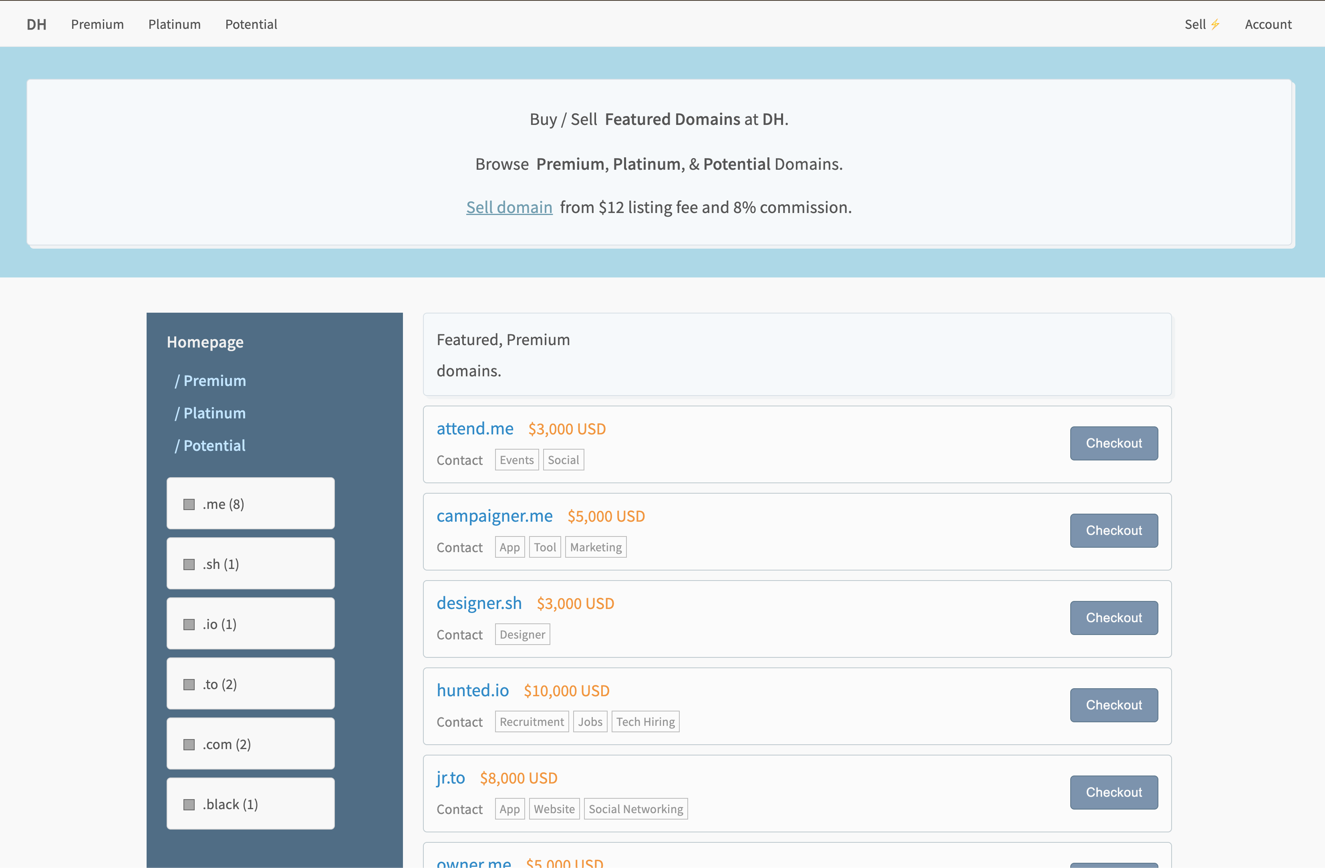Open the /Potential sidebar category
The width and height of the screenshot is (1325, 868).
coord(210,445)
